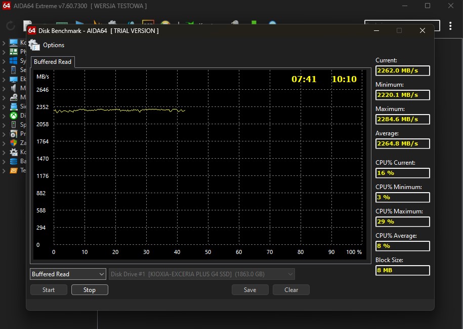Open the three-dot menu in the main window
463x329 pixels.
(x=450, y=26)
